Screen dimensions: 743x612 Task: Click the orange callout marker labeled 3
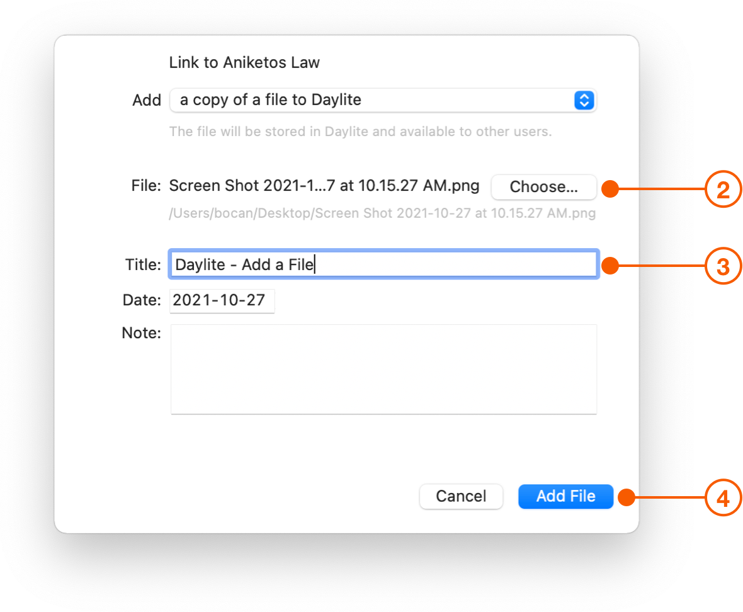click(723, 266)
